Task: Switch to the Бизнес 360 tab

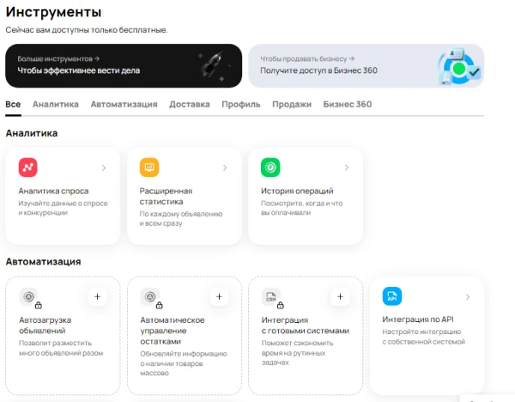Action: click(348, 105)
